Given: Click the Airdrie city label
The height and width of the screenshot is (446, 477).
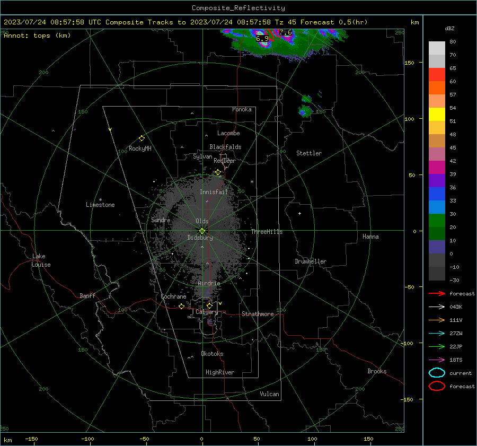Looking at the screenshot, I should pos(209,283).
